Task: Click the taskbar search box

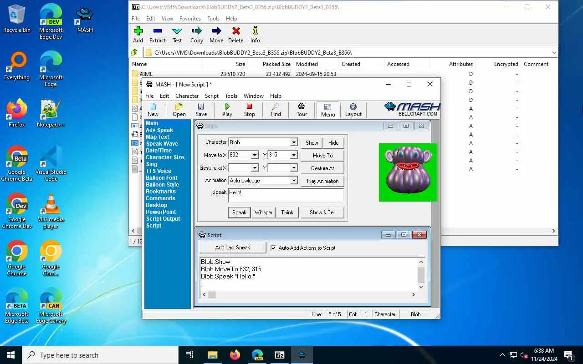Action: [100, 355]
